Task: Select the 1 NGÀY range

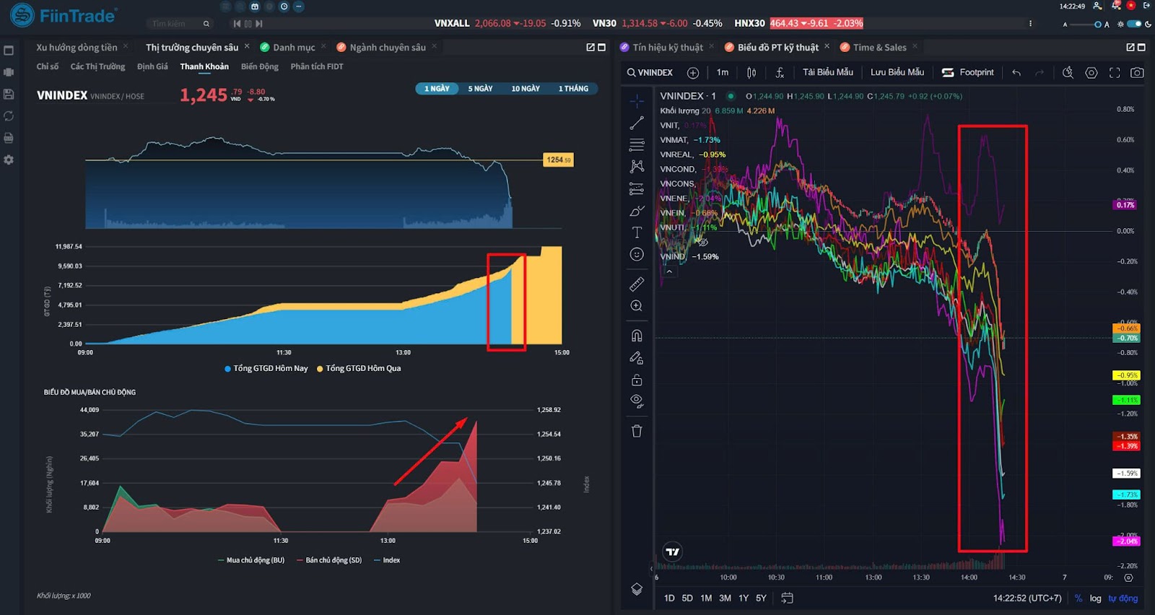Action: tap(437, 89)
